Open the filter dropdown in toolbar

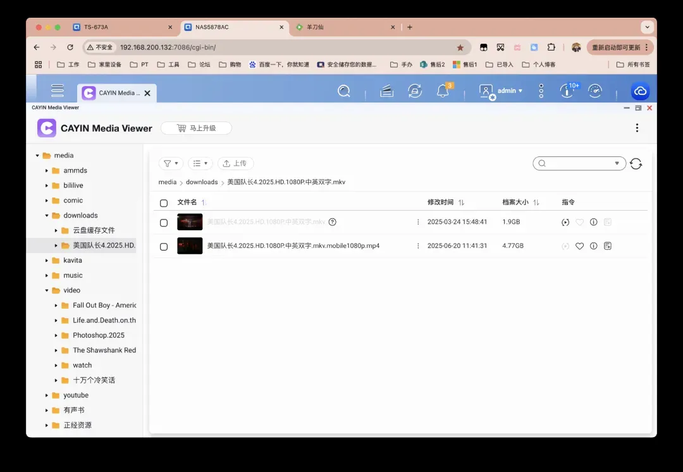click(x=171, y=163)
